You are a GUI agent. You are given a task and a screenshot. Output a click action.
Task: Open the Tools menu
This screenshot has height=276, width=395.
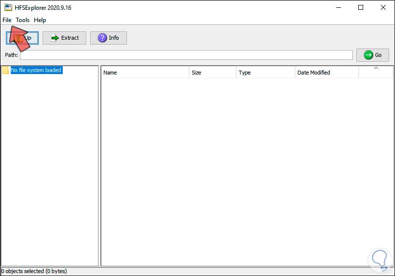coord(23,20)
